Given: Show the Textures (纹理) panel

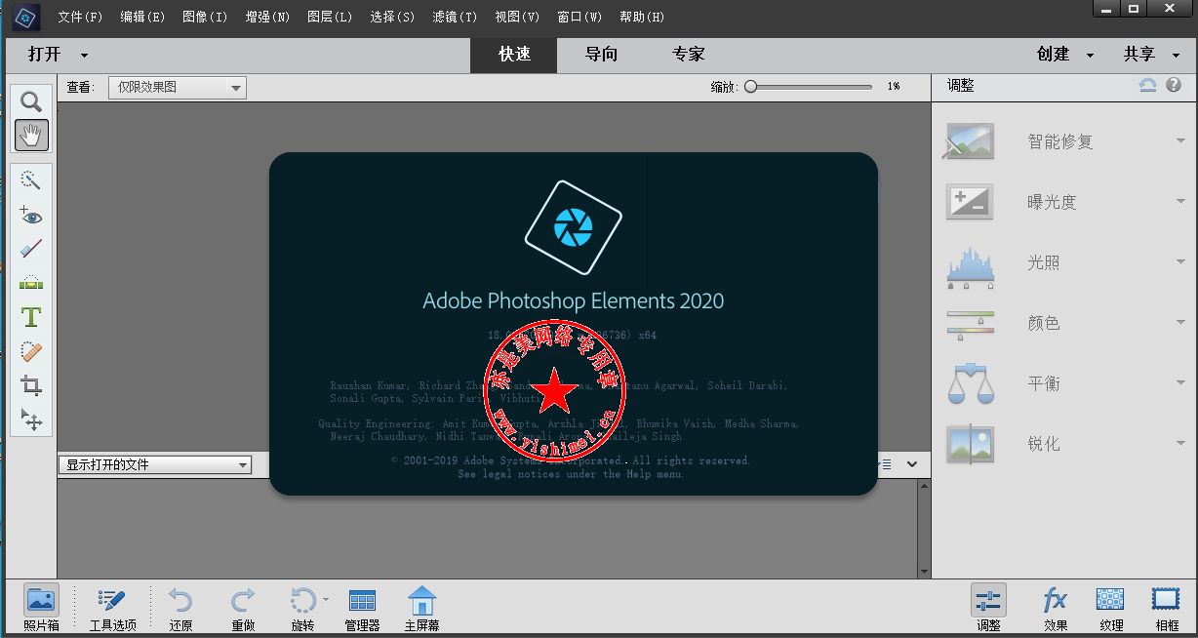Looking at the screenshot, I should [x=1110, y=609].
